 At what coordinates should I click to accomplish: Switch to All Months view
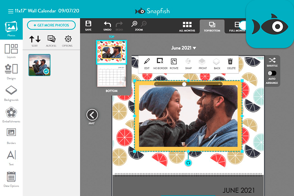[x=187, y=26]
